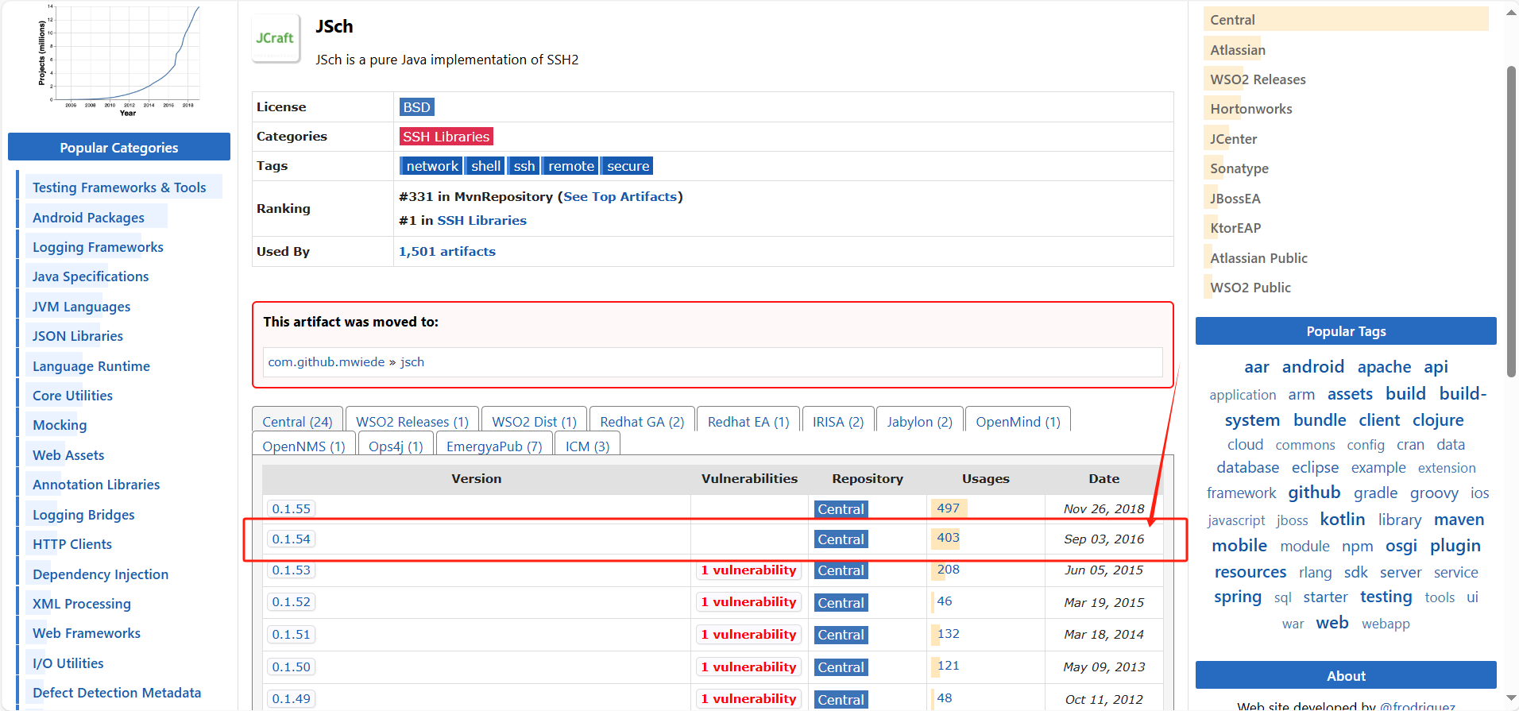Open SSH Libraries ranking link
The width and height of the screenshot is (1519, 711).
(481, 221)
